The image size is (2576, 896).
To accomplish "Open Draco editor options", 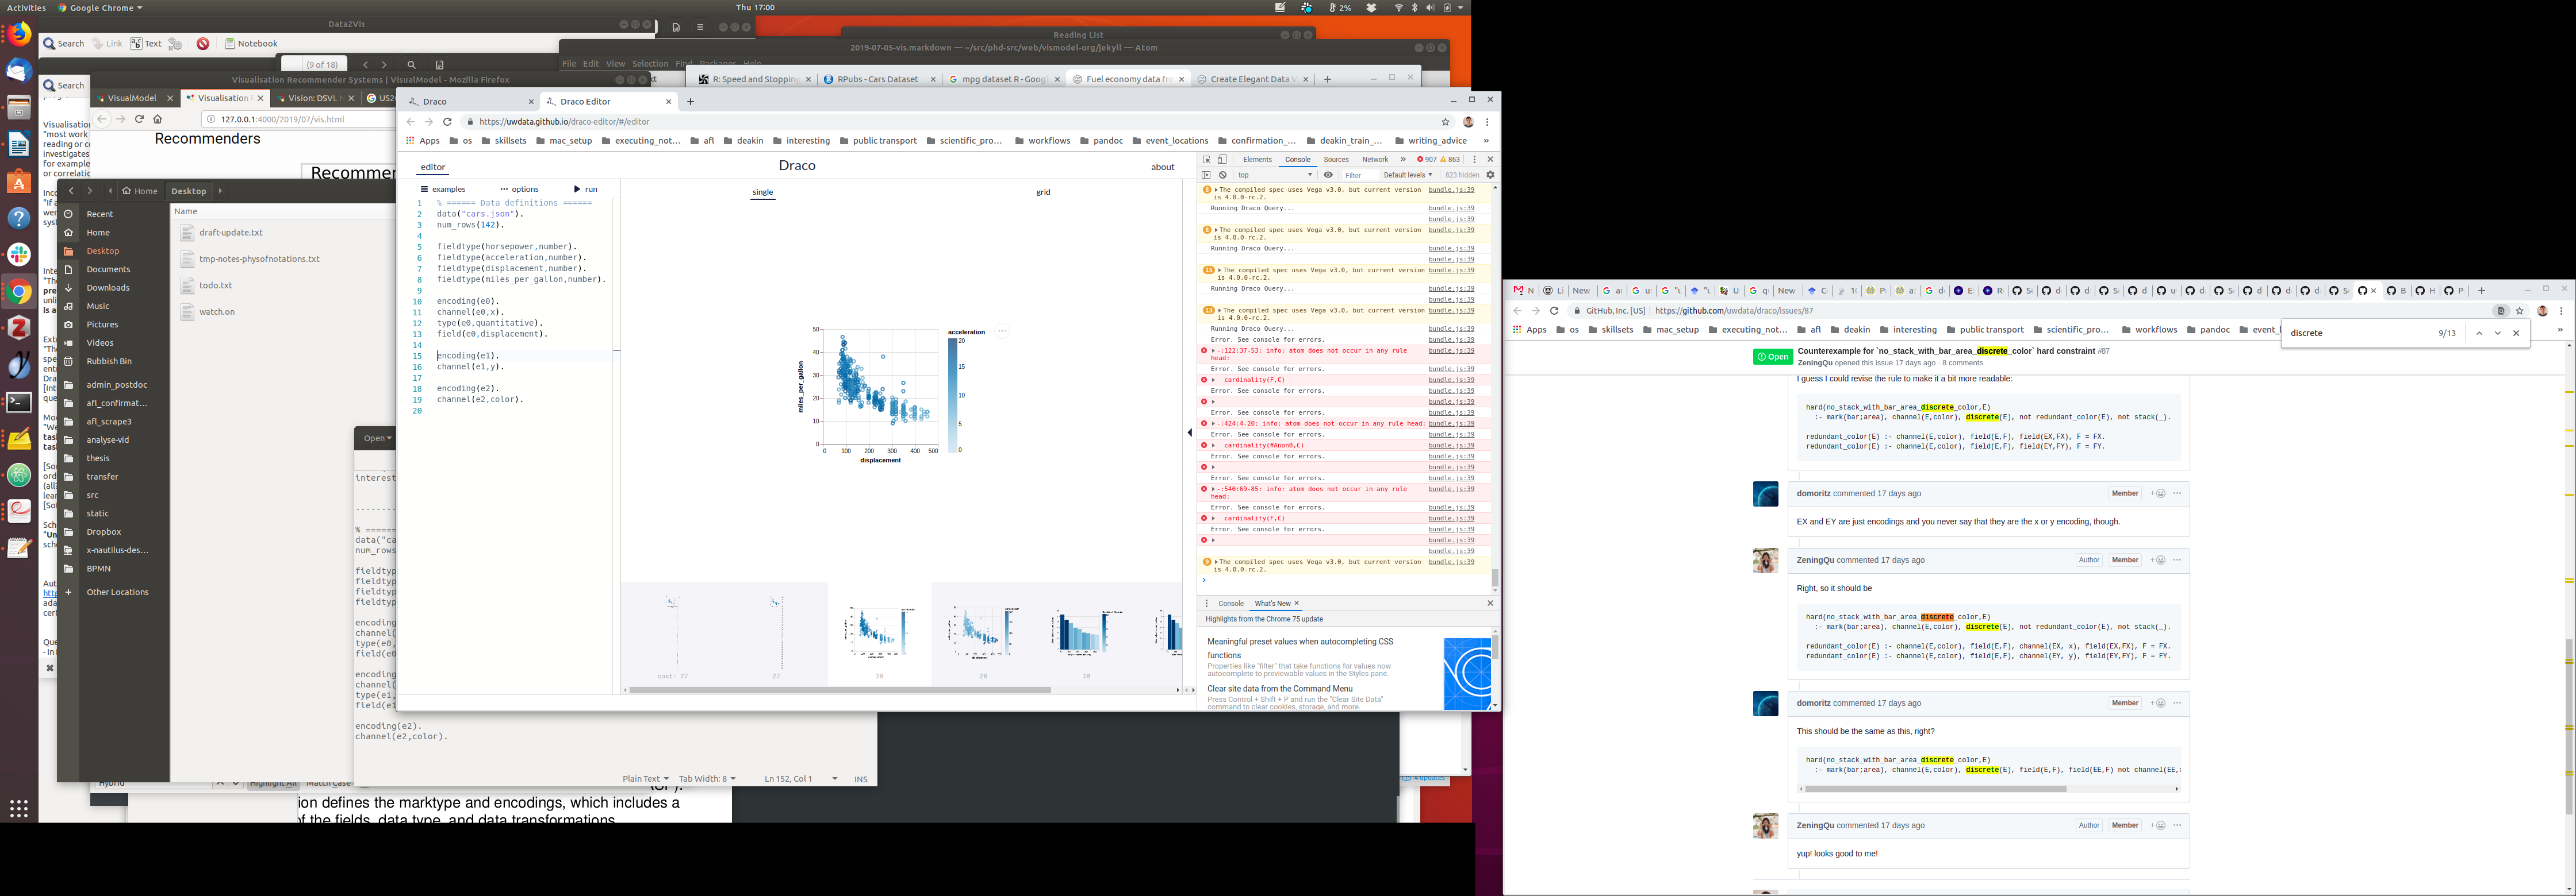I will [x=519, y=189].
